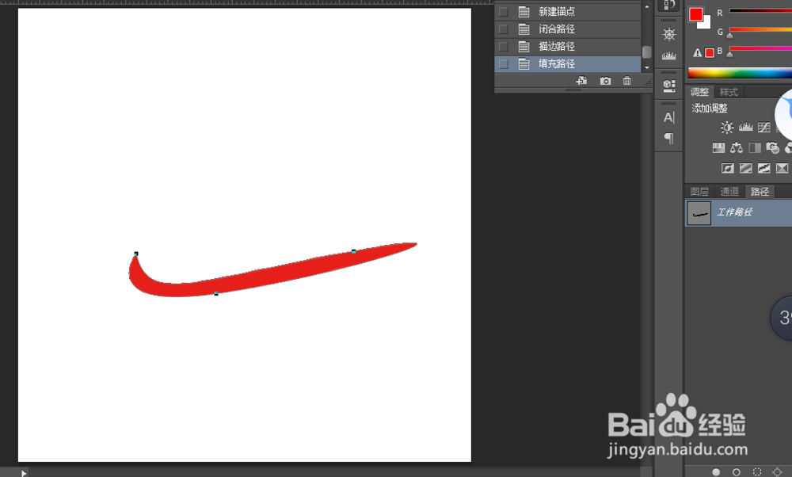Add an Invert adjustment

point(727,168)
